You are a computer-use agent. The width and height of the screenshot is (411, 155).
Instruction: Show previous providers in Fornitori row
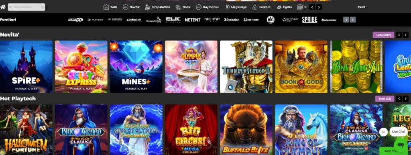[346, 20]
